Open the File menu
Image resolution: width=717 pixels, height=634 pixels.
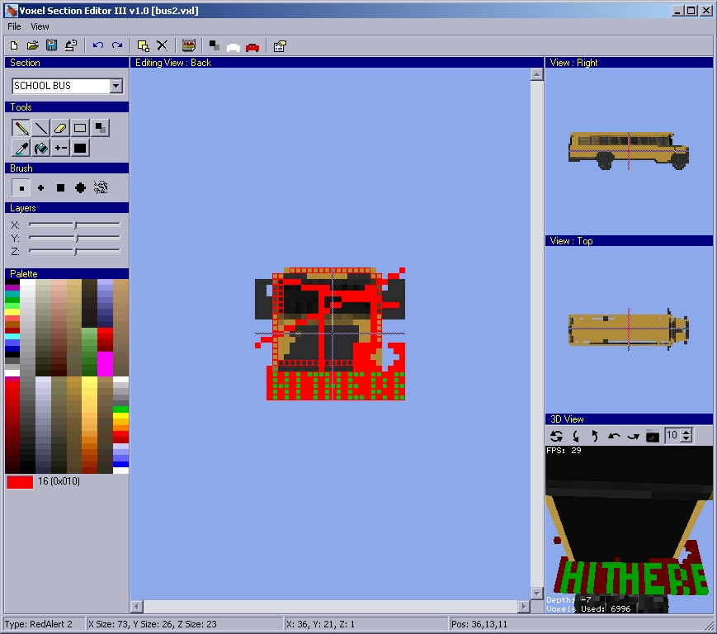pos(14,26)
